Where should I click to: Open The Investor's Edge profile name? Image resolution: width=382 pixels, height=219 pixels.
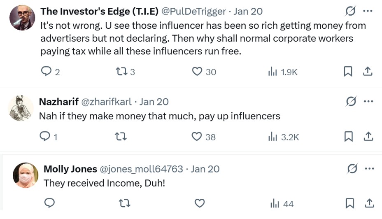(99, 12)
